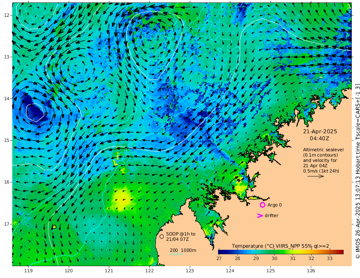
Task: Click the 04:40Z time label
Action: (x=319, y=139)
